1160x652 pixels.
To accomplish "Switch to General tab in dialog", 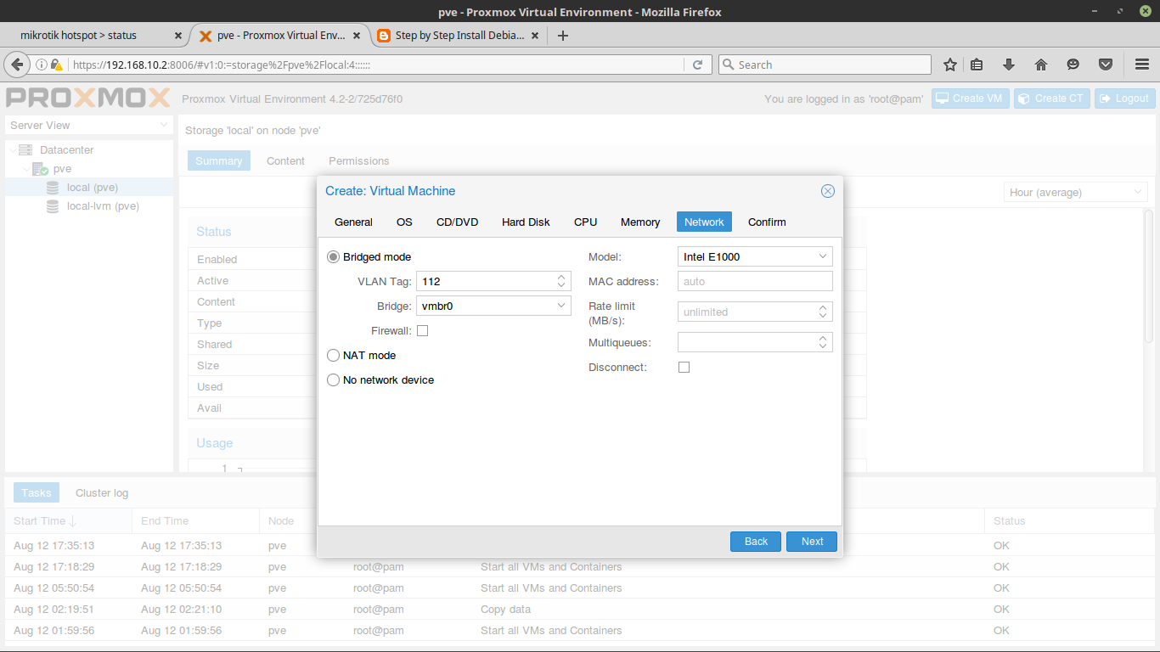I will 353,222.
